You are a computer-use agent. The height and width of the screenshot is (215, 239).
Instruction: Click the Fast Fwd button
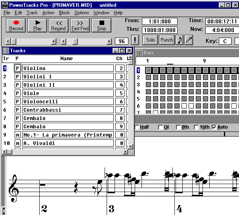click(x=80, y=25)
